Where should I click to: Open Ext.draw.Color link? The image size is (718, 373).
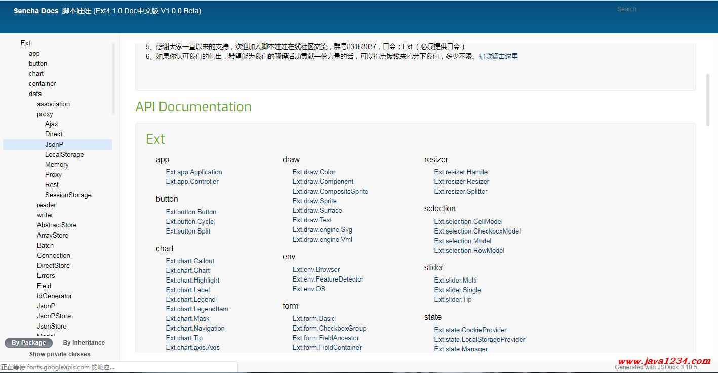pos(314,172)
